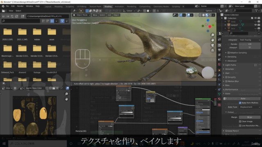Viewport: 262px width, 147px height.
Task: Switch to solid viewport shading
Action: point(203,15)
